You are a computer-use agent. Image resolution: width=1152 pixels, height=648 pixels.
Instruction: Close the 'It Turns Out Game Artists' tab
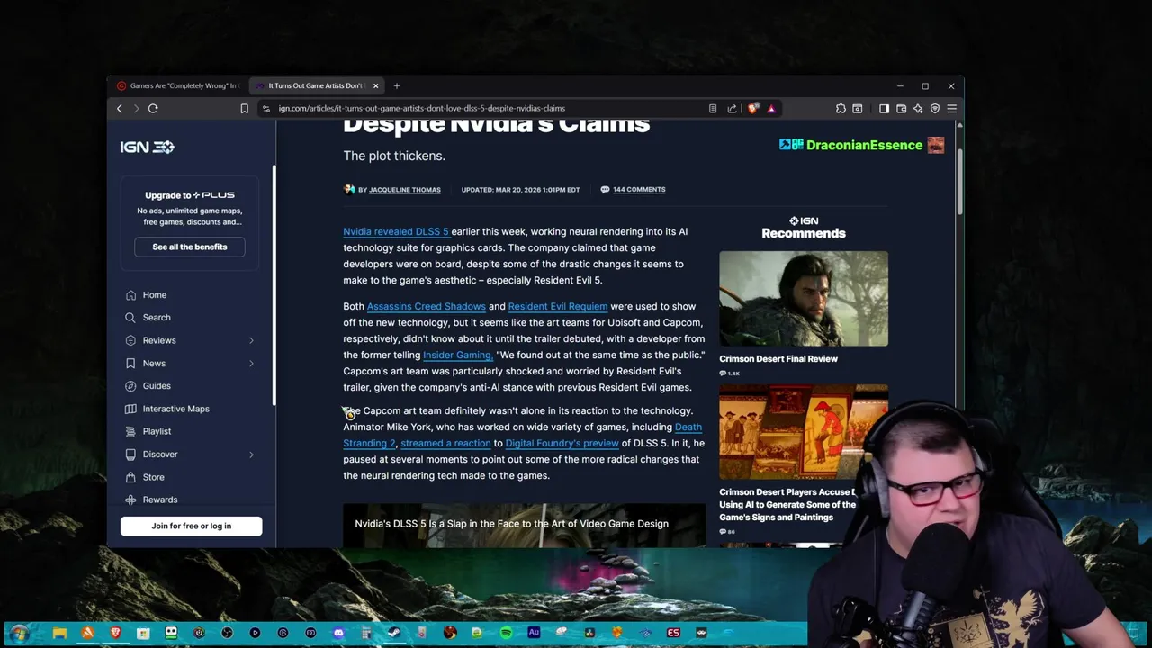point(375,86)
